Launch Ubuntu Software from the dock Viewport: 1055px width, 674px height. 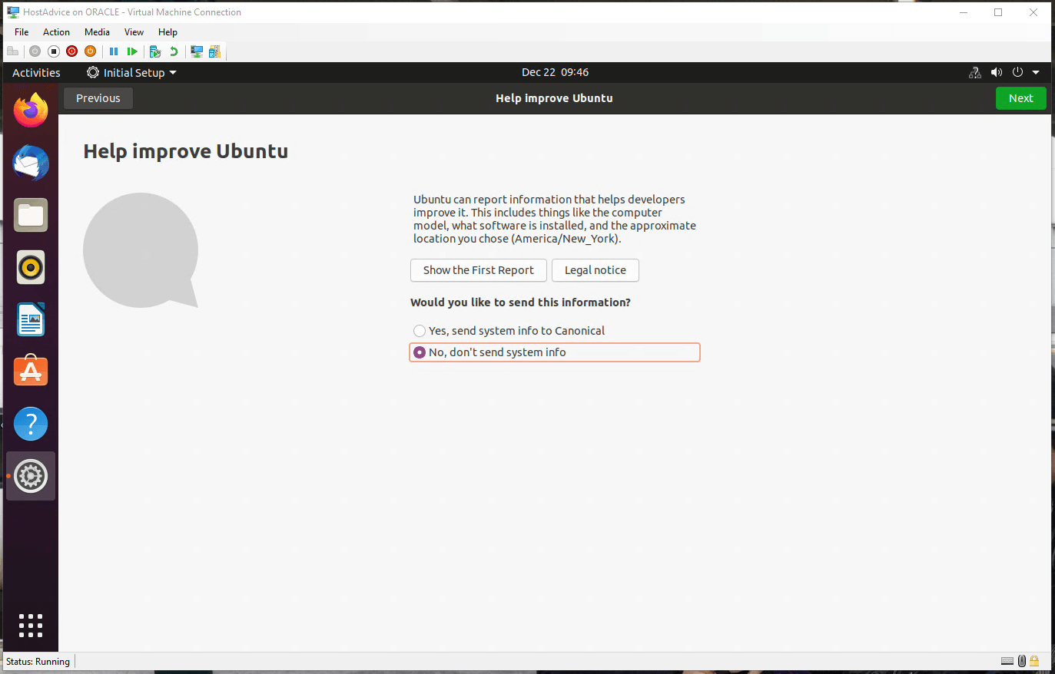31,372
